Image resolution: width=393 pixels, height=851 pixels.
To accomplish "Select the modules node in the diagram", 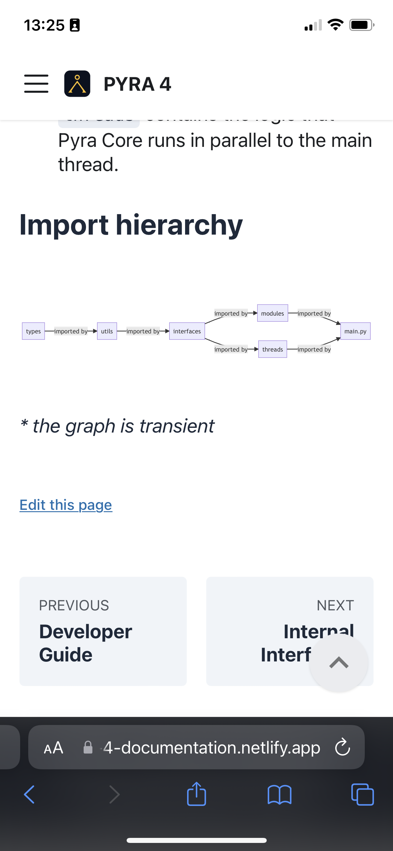I will click(272, 313).
